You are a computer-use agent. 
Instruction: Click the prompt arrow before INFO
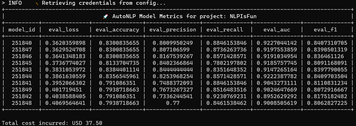coord(4,3)
